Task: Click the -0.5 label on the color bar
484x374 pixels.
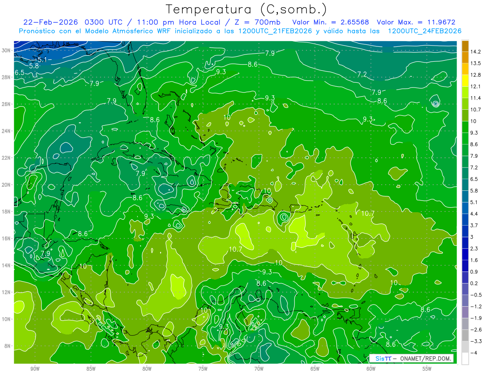Action: (x=476, y=295)
